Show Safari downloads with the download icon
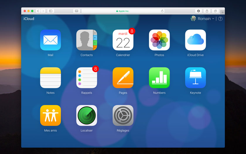246x154 pixels. [x=199, y=11]
